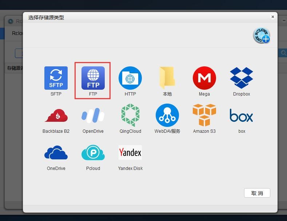287x221 pixels.
Task: Choose the OpenDrive storage icon
Action: click(93, 115)
